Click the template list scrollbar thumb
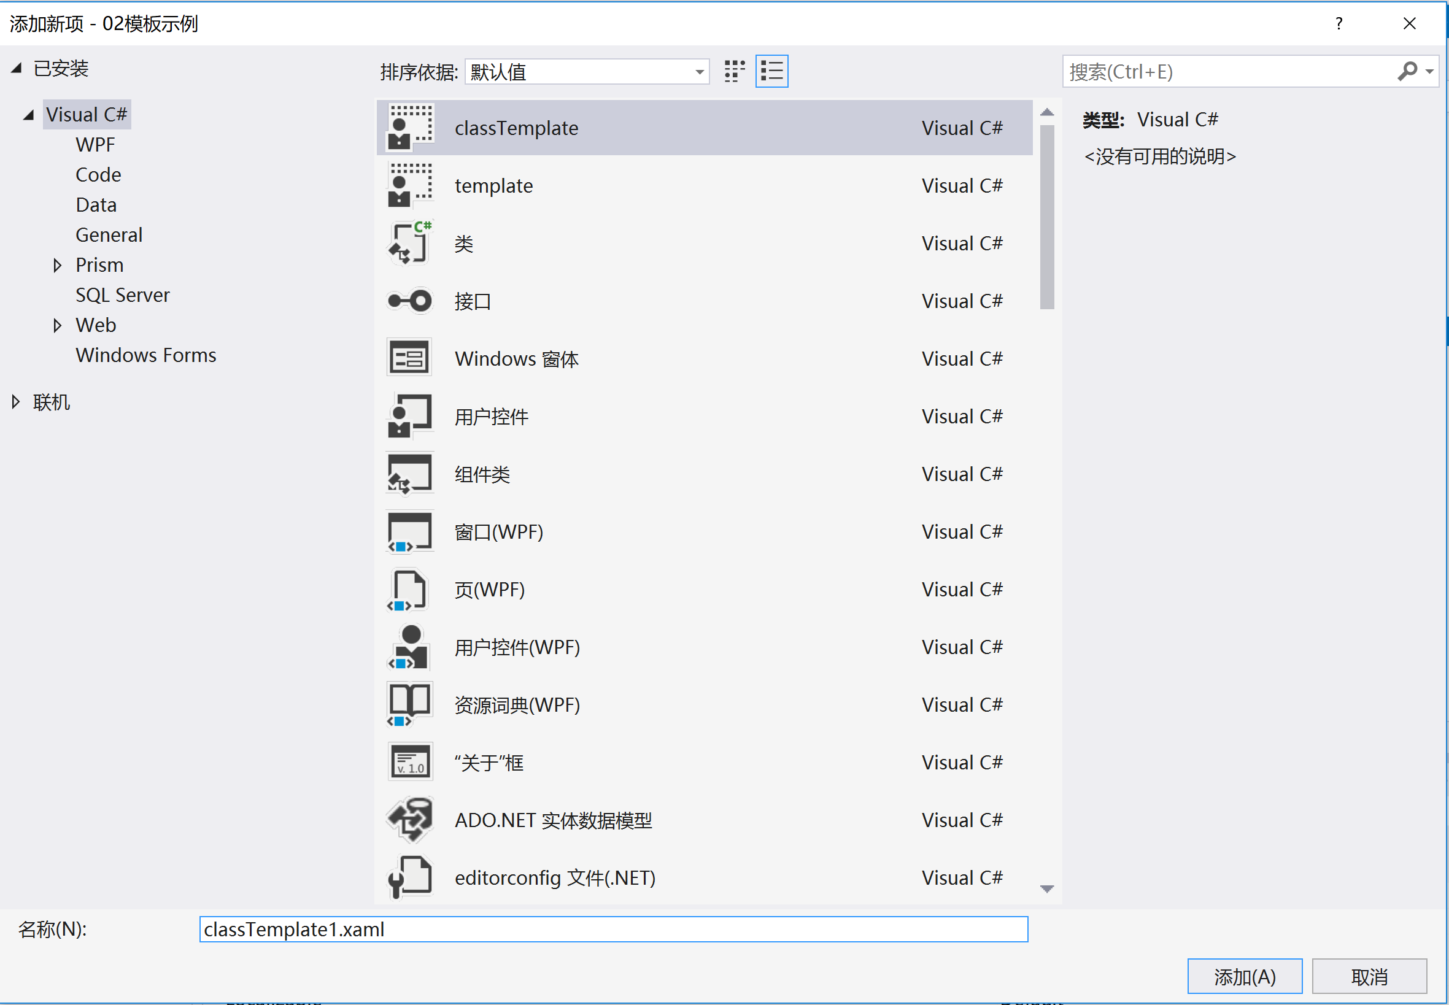 click(x=1047, y=217)
